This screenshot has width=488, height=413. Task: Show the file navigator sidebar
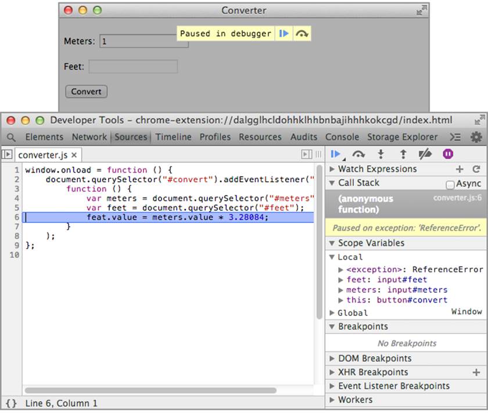[x=7, y=155]
